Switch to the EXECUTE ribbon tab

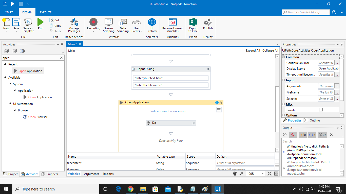tap(46, 12)
